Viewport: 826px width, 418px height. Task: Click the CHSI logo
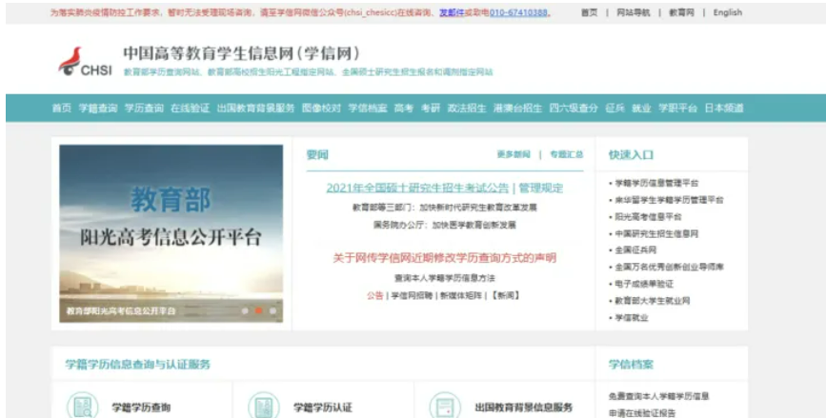tap(86, 62)
